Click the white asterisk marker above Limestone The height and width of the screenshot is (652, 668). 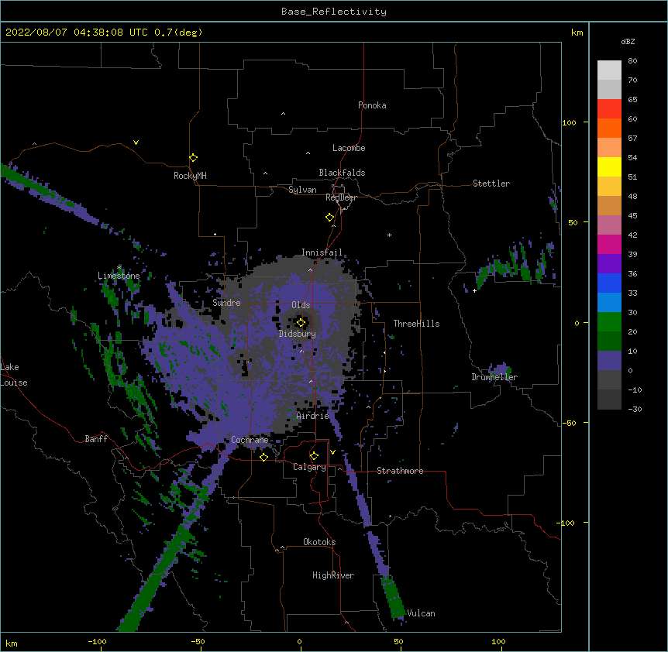(119, 267)
